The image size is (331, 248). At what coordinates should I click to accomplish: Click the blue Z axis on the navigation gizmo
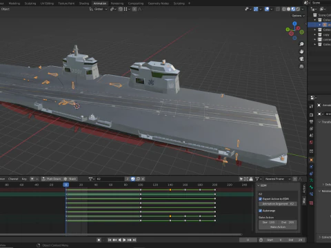[294, 23]
